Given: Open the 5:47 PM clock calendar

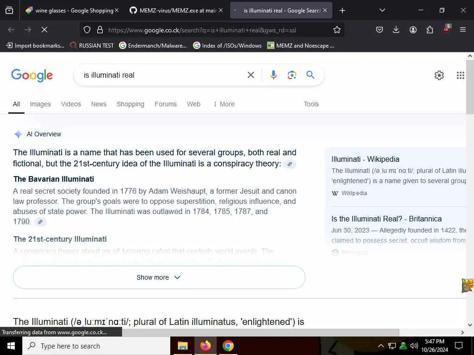Looking at the screenshot, I should 435,346.
